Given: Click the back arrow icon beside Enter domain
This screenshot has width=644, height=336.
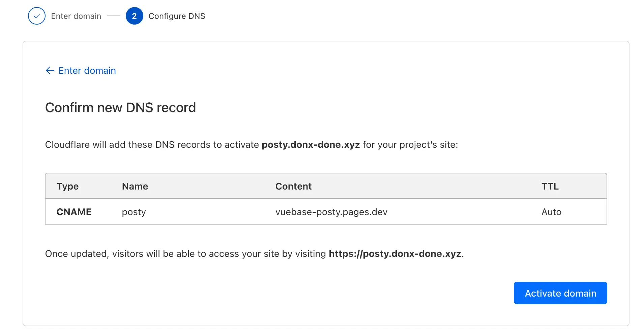Looking at the screenshot, I should click(50, 70).
